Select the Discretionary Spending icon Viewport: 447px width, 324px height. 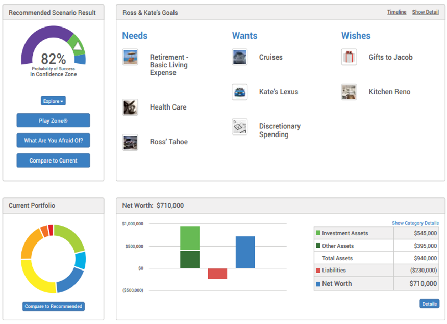point(240,127)
